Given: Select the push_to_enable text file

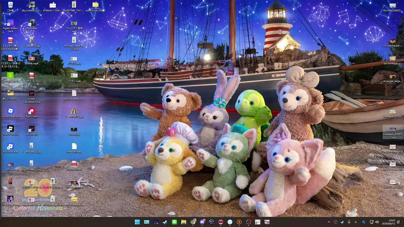Looking at the screenshot, I should 74,95.
